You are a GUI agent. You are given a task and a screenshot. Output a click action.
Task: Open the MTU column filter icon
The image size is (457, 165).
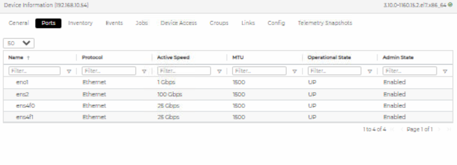pos(294,71)
